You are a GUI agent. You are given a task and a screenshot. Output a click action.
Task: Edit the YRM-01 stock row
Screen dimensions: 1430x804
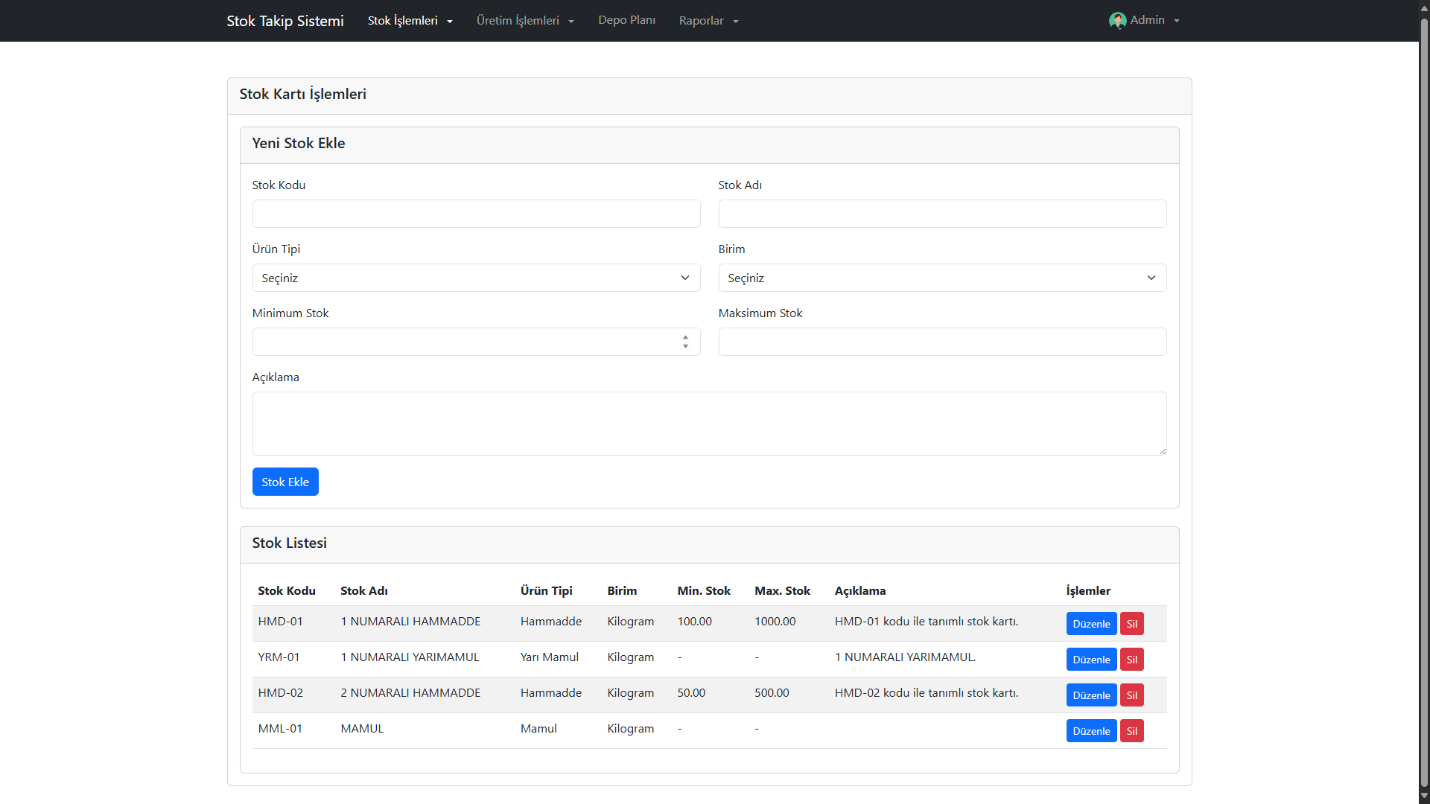point(1091,660)
